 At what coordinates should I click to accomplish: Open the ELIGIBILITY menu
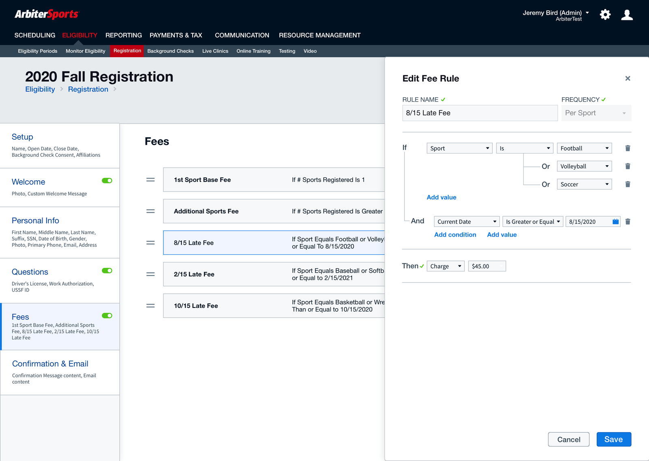pyautogui.click(x=80, y=35)
